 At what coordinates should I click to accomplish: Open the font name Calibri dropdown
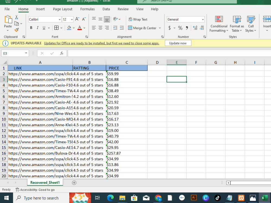coord(60,19)
